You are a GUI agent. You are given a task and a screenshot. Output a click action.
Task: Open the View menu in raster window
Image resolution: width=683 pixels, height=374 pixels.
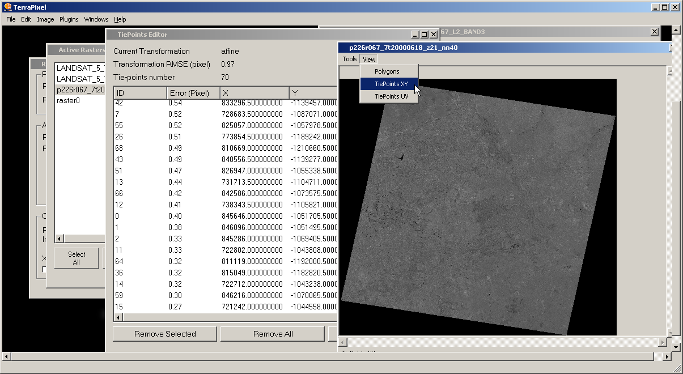click(x=369, y=59)
